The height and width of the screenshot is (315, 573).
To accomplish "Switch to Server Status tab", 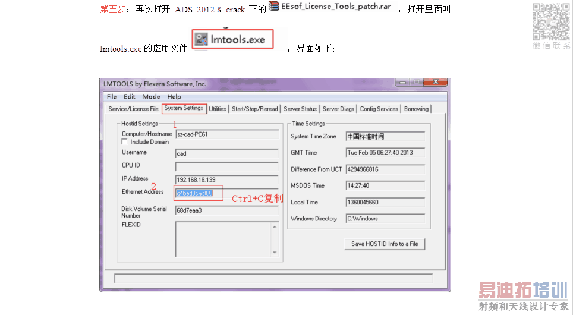I will click(x=300, y=109).
